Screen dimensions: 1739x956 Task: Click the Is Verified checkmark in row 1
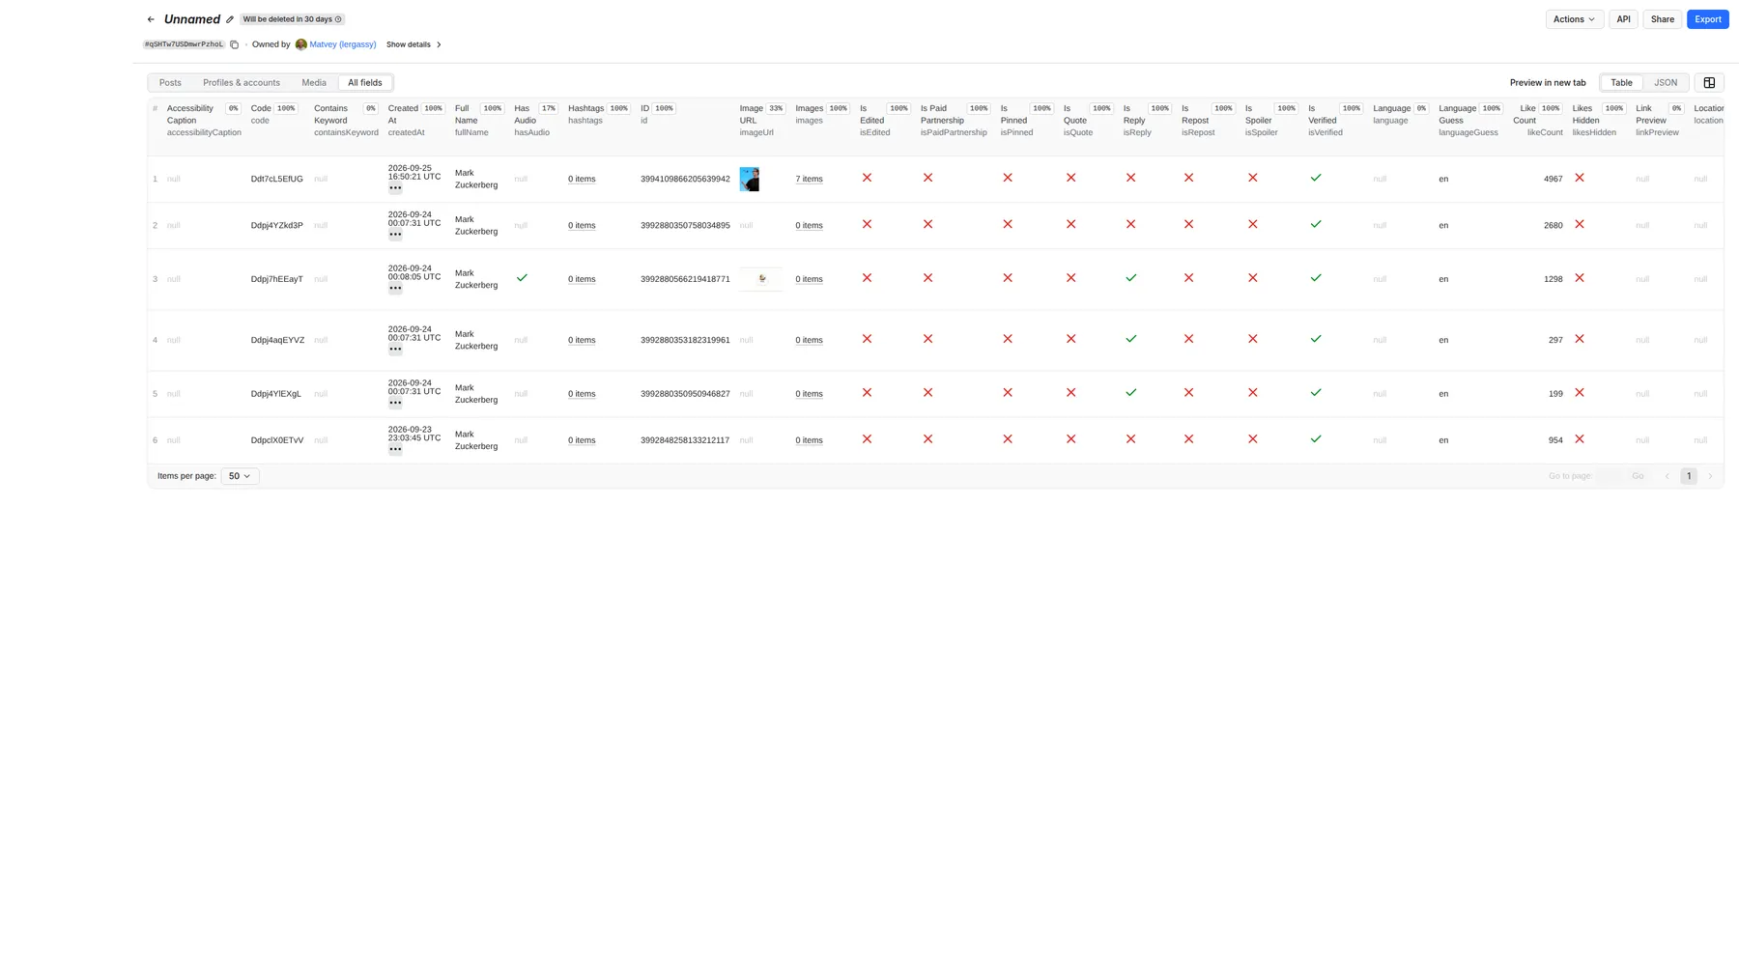[1316, 178]
